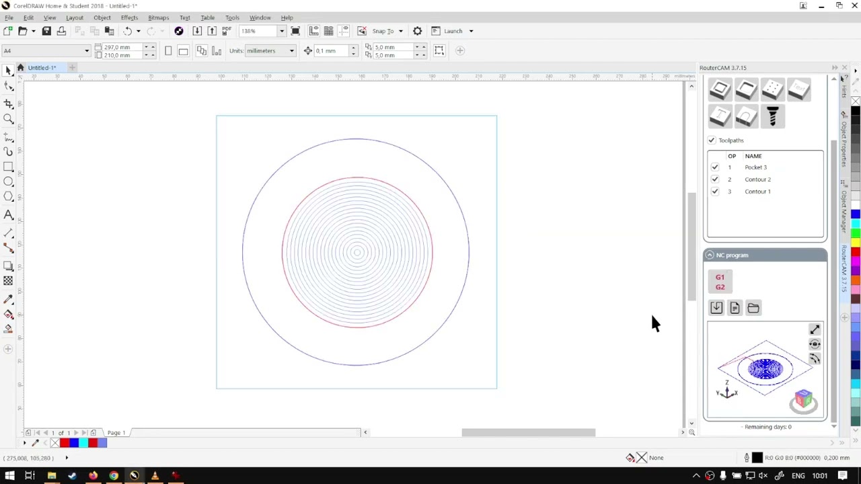Click the Save document icon

[46, 31]
